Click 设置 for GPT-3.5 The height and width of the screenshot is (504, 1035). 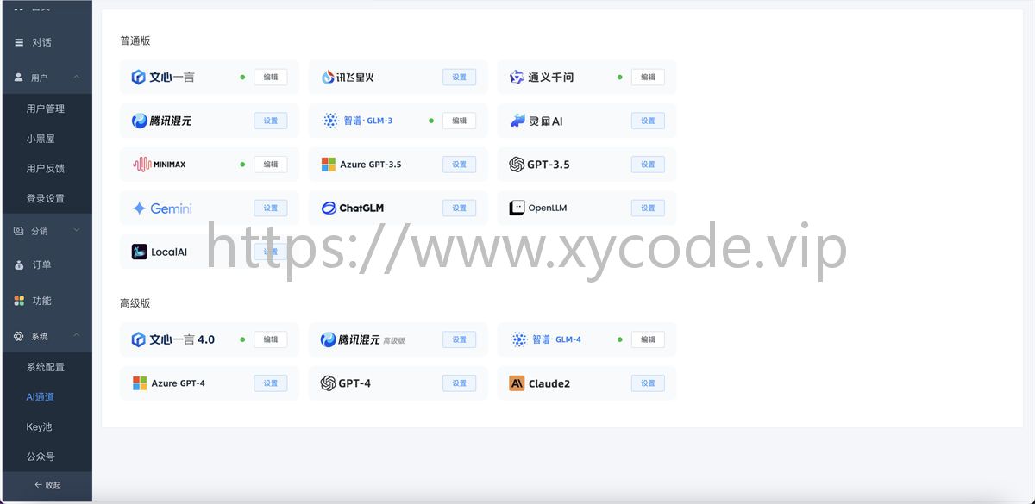click(x=649, y=165)
